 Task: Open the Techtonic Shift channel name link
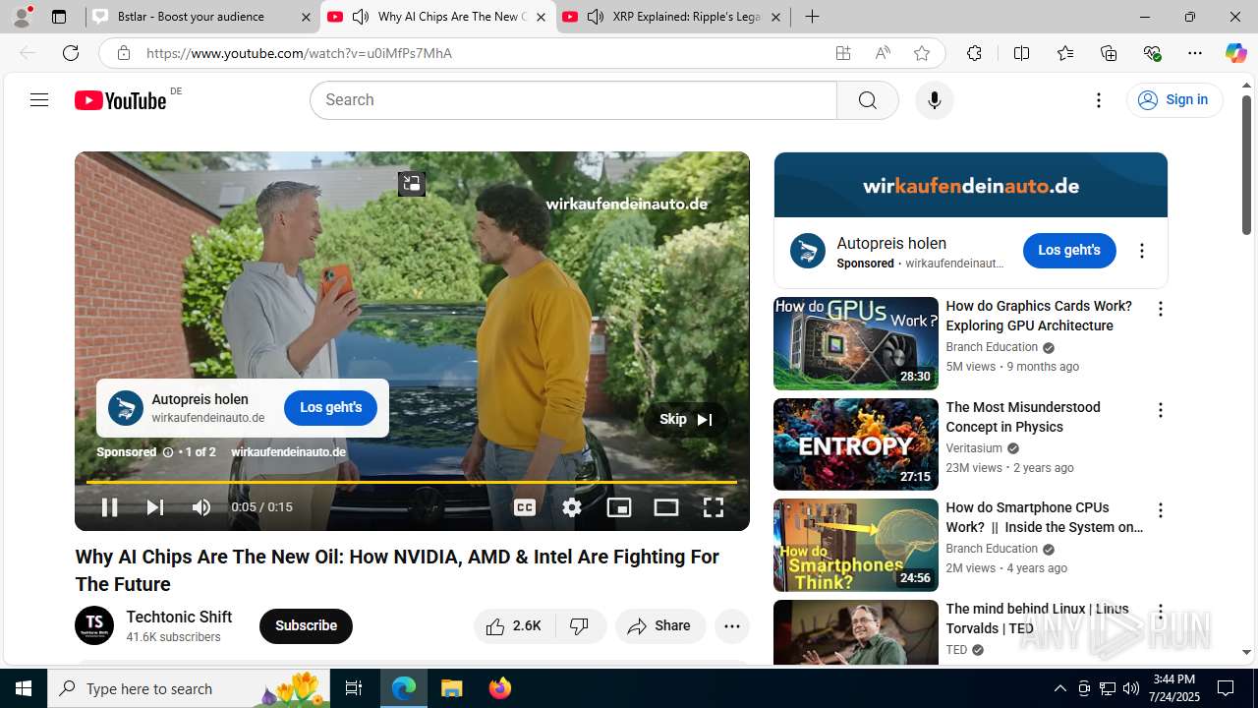pos(179,617)
